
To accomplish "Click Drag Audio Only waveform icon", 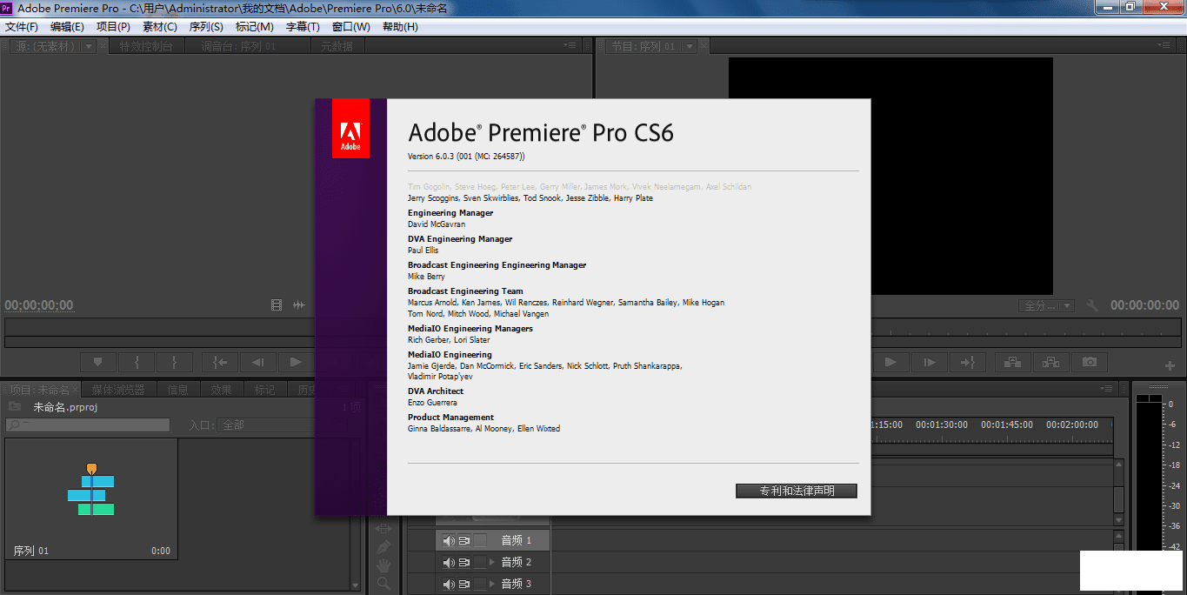I will 299,305.
